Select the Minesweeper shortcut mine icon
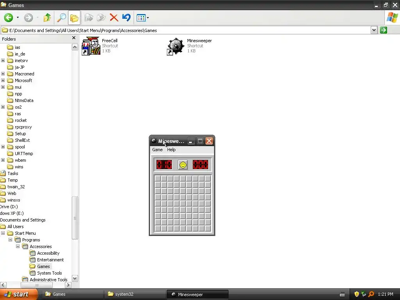The width and height of the screenshot is (400, 300). pyautogui.click(x=175, y=46)
